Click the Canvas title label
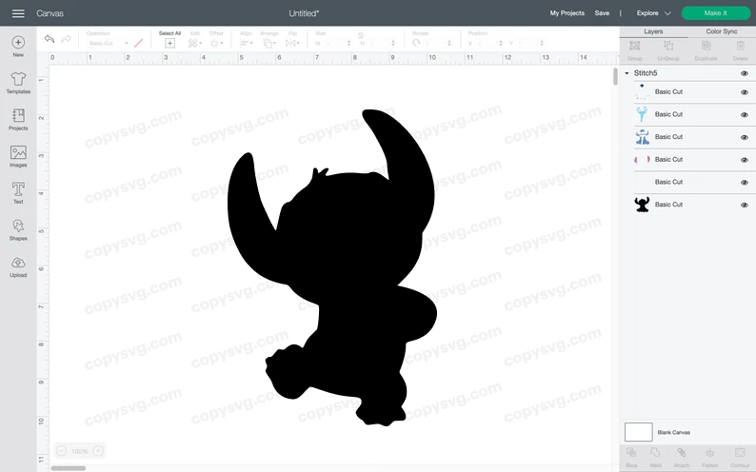Viewport: 756px width, 472px height. tap(50, 13)
